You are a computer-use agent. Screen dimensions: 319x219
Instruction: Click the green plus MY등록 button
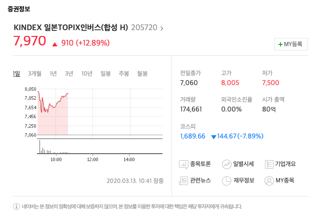(x=290, y=44)
